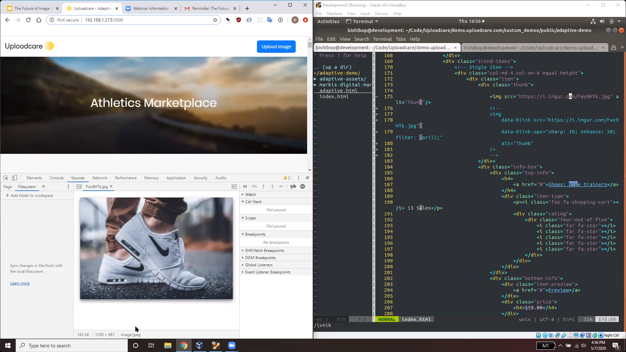The width and height of the screenshot is (626, 352).
Task: Toggle the device toolbar in DevTools
Action: pyautogui.click(x=14, y=178)
